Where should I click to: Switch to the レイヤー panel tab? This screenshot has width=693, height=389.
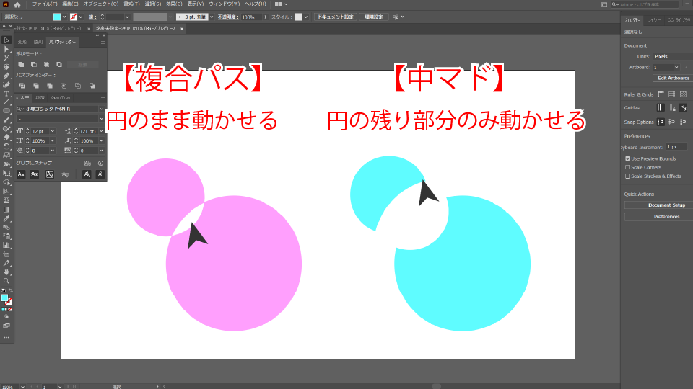pyautogui.click(x=654, y=20)
